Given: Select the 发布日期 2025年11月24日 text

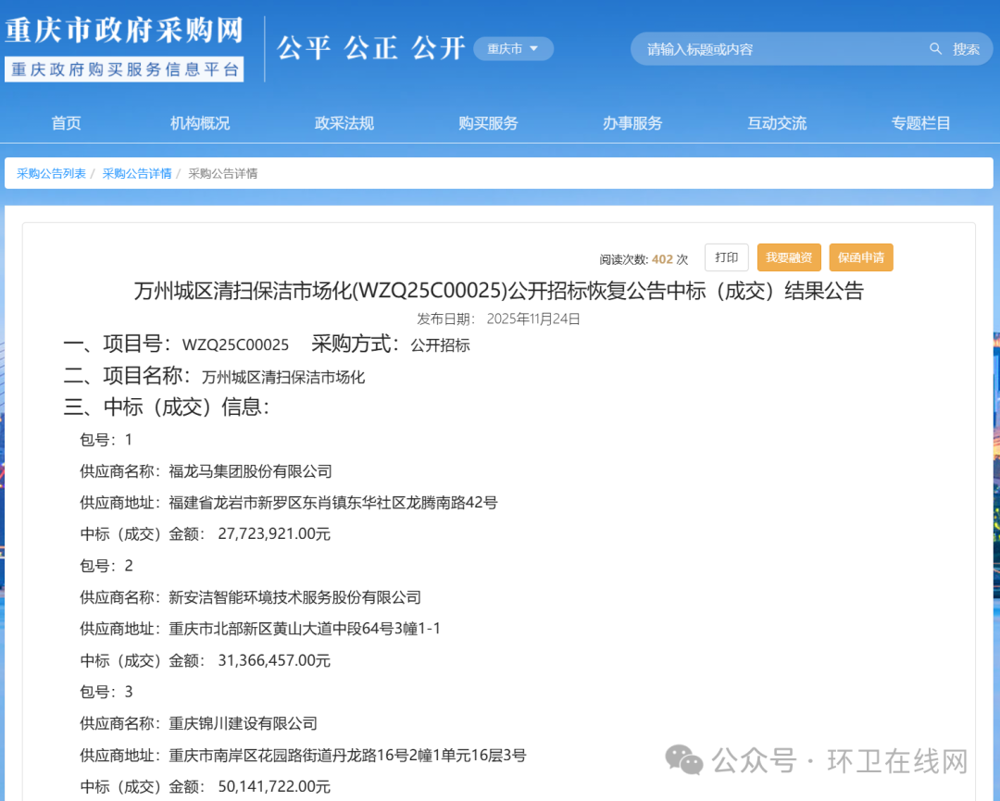Looking at the screenshot, I should pos(498,319).
